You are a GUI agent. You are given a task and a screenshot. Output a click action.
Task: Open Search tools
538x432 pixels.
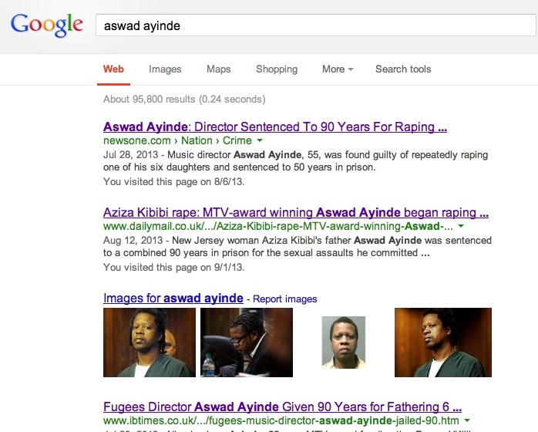point(403,69)
